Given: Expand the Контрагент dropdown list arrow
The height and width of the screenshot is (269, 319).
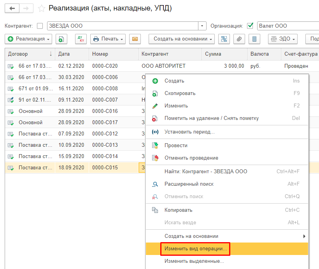Looking at the screenshot, I should coord(202,26).
